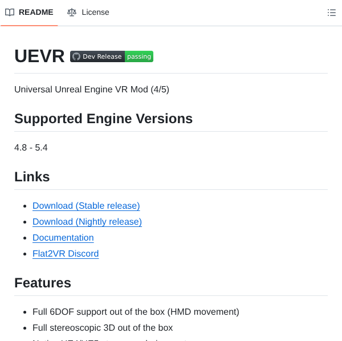Click the Features section heading
The height and width of the screenshot is (341, 342).
click(43, 283)
